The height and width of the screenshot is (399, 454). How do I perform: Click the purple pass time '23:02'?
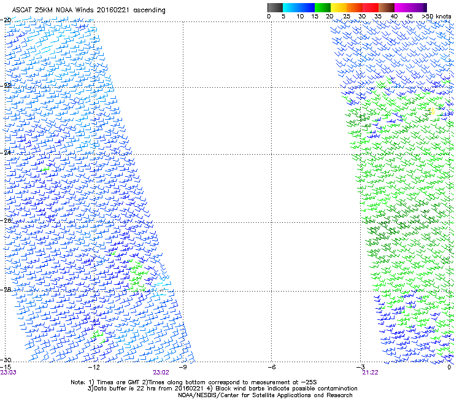tap(161, 373)
